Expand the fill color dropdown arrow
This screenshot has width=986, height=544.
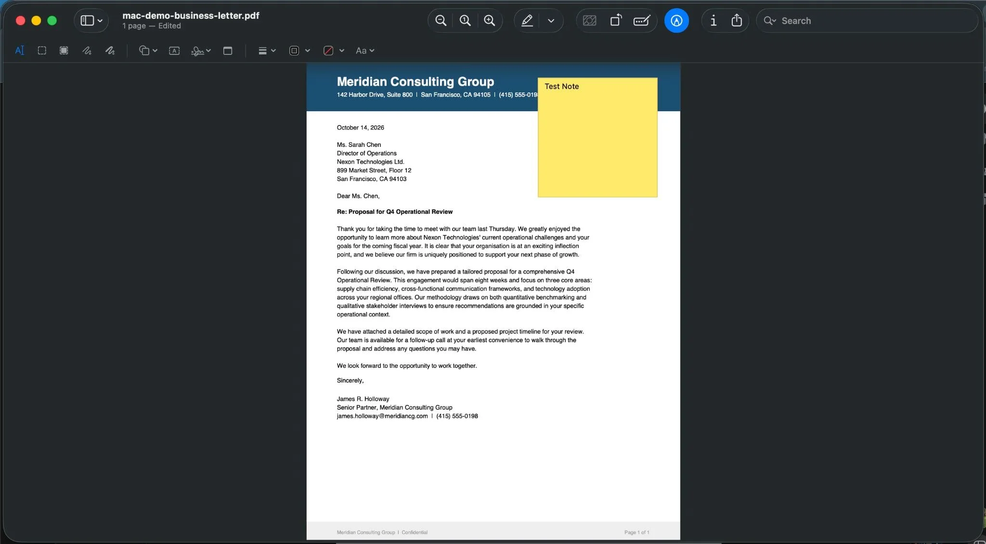pos(342,51)
